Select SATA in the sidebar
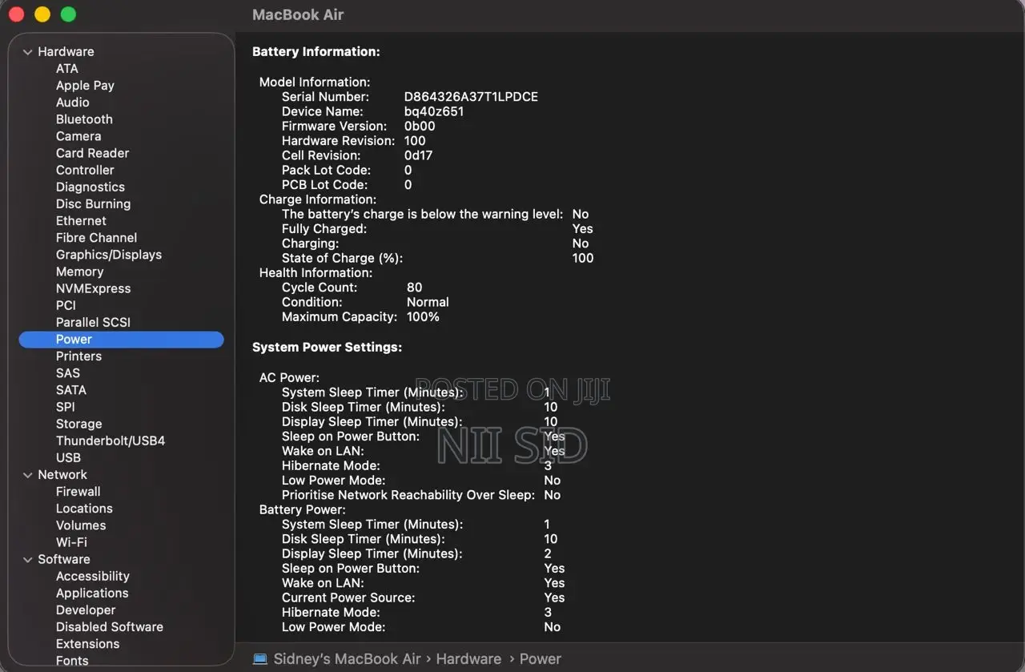The image size is (1025, 672). point(71,390)
